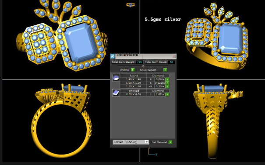Click the Update button label
The width and height of the screenshot is (265, 165).
click(x=124, y=70)
